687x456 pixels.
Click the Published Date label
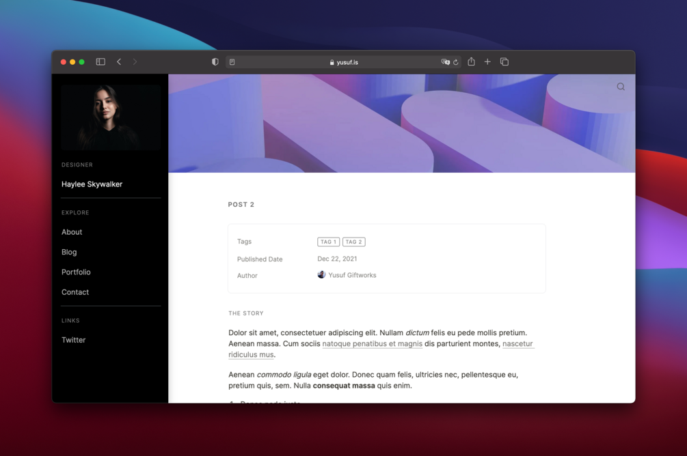[x=260, y=259]
